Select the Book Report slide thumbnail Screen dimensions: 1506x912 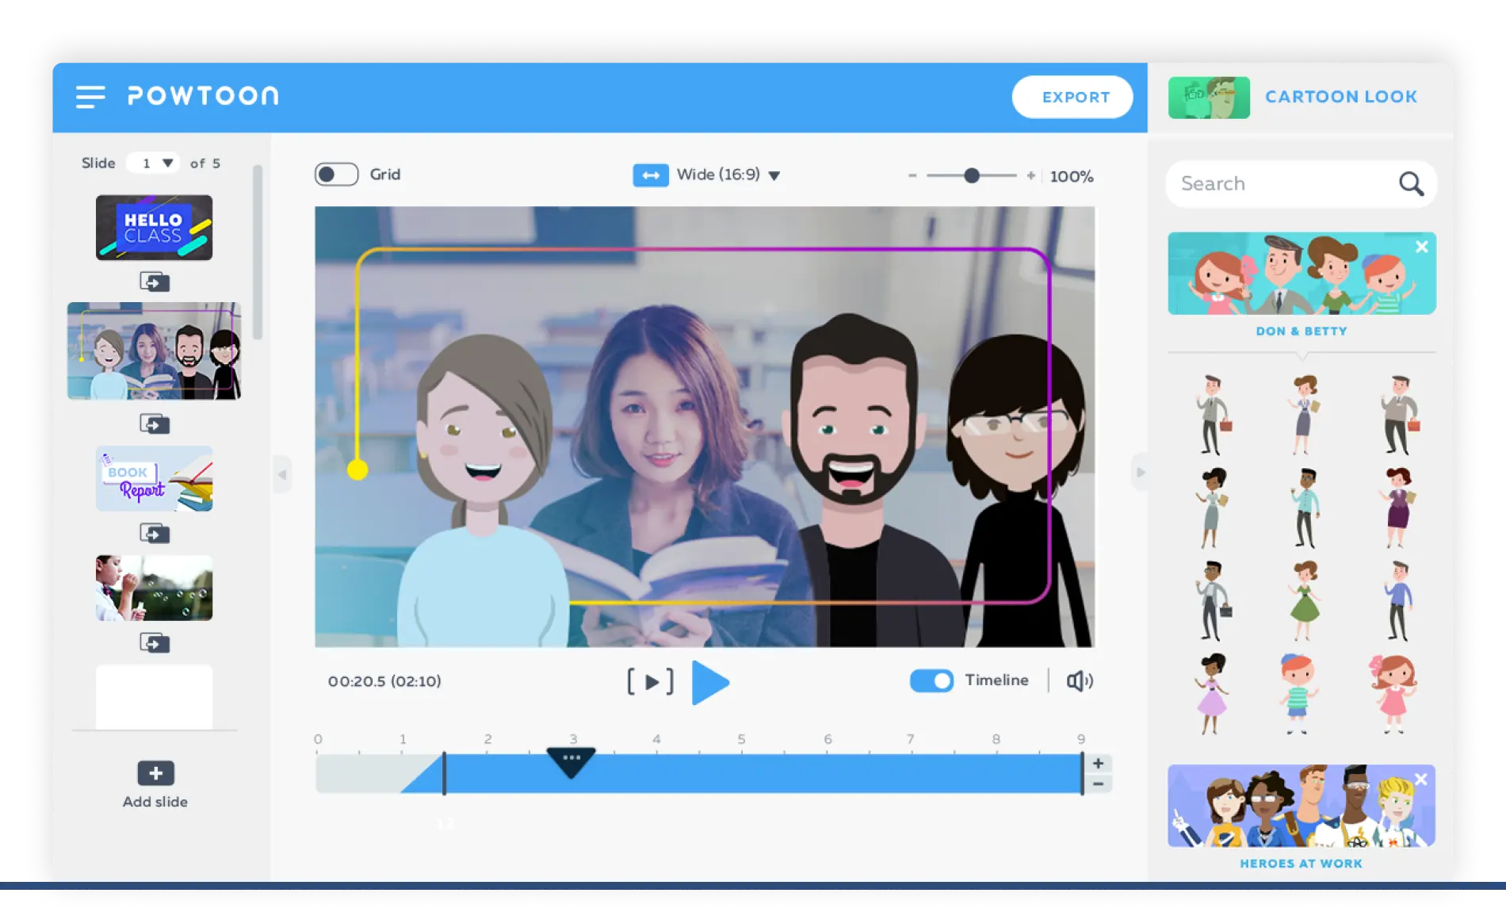click(154, 479)
